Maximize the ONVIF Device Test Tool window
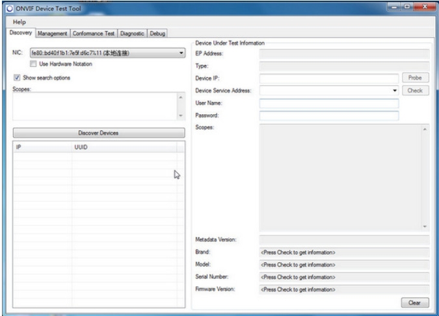 coord(406,6)
